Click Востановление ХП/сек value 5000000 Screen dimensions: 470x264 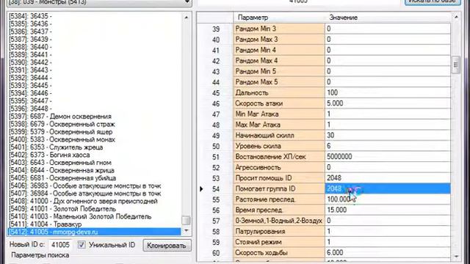pos(388,156)
